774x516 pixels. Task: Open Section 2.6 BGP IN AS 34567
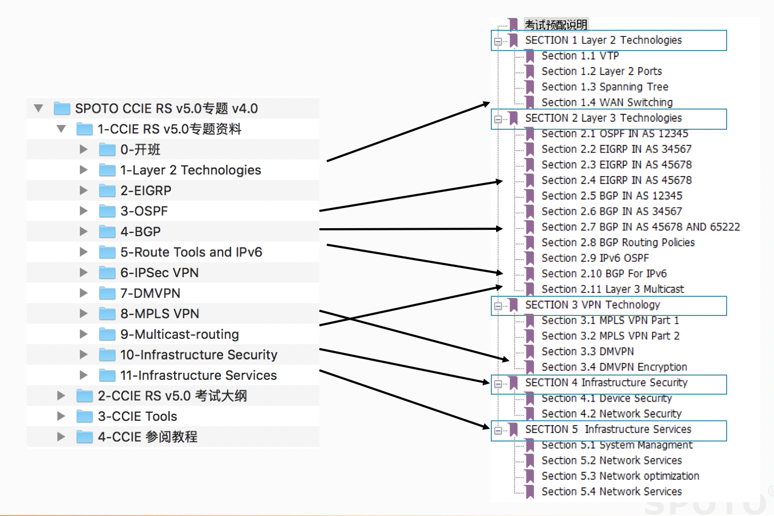click(x=612, y=211)
